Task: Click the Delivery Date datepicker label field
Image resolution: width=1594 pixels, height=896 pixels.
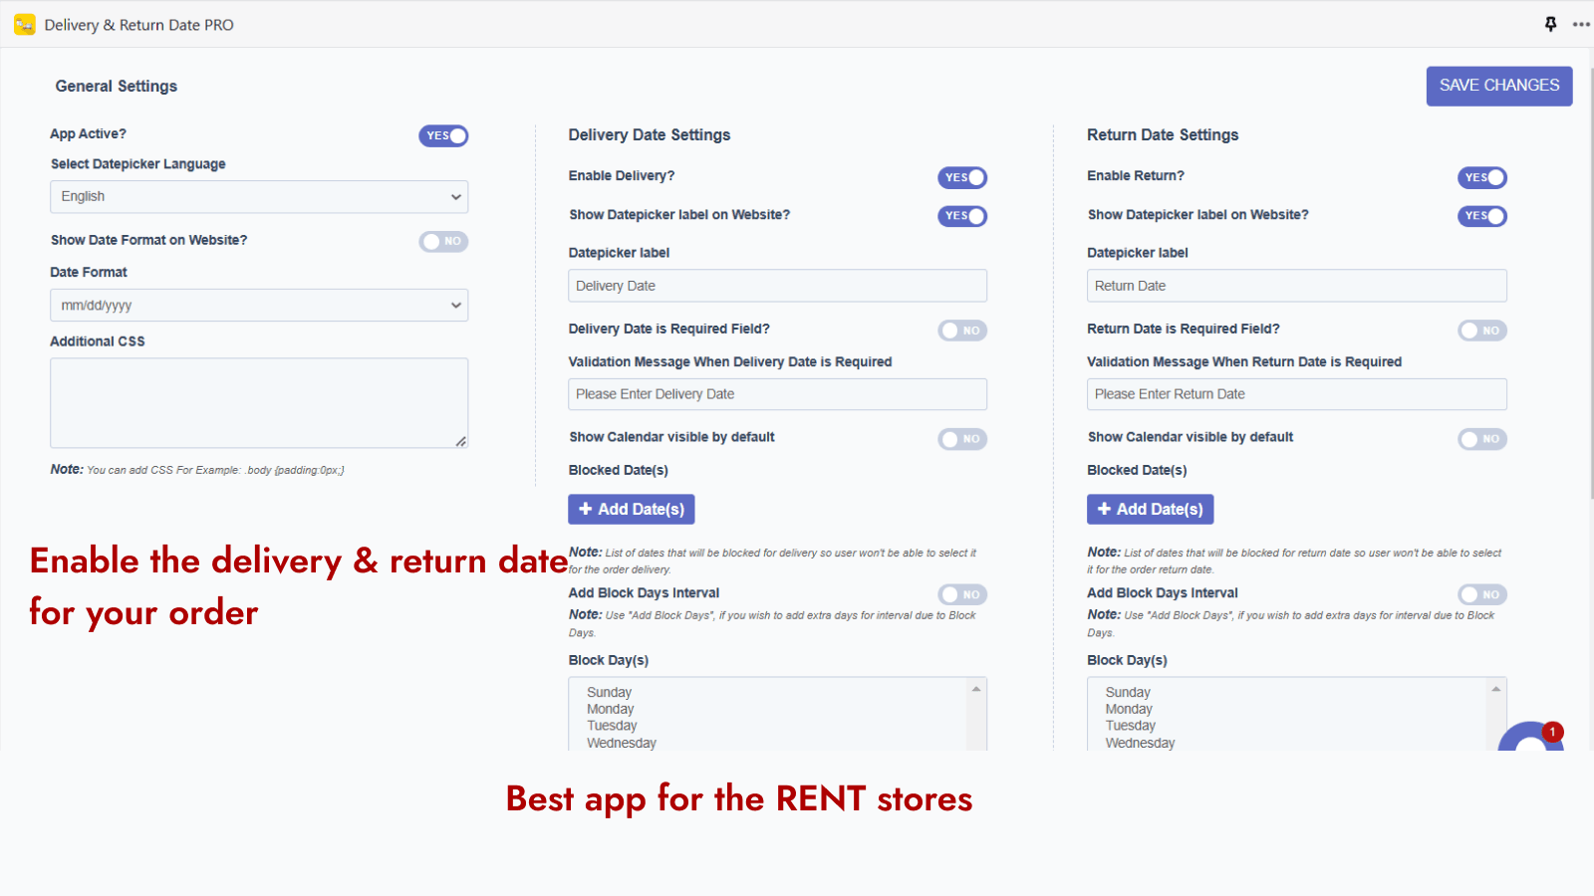Action: [777, 286]
